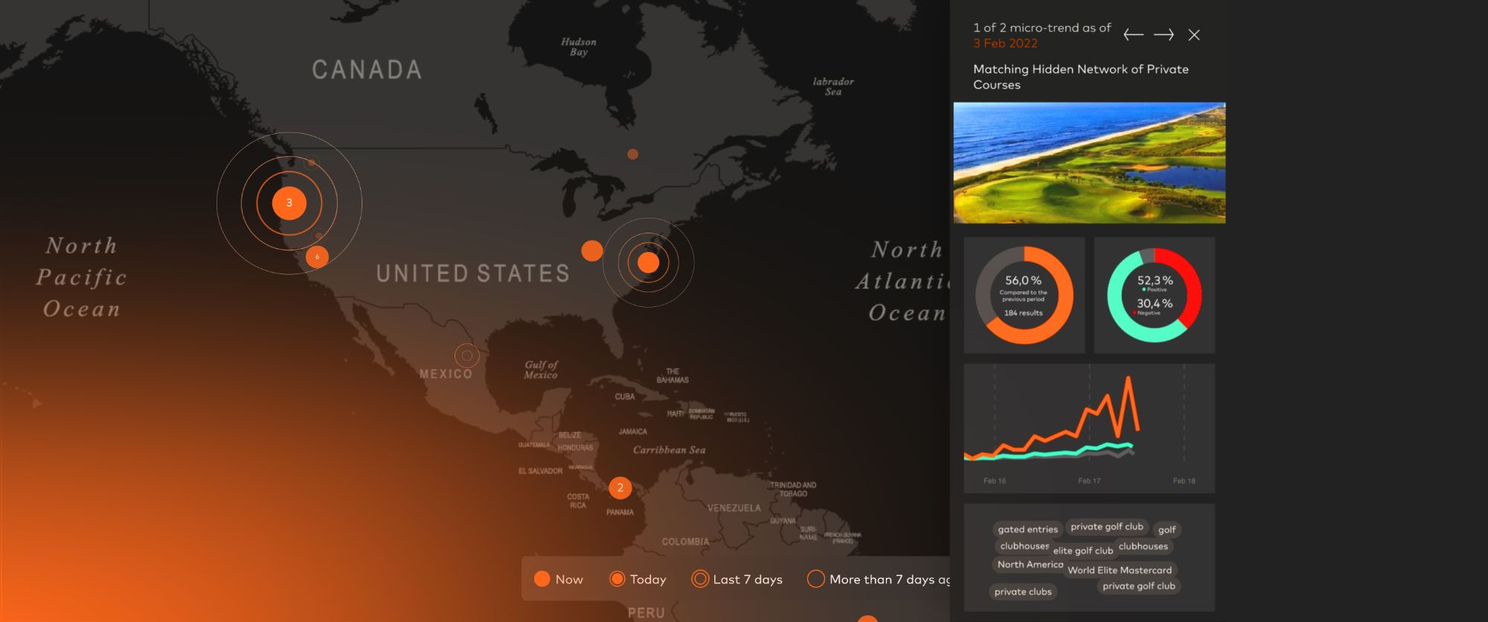Select the map cluster marker labeled 6
Image resolution: width=1488 pixels, height=622 pixels.
317,256
